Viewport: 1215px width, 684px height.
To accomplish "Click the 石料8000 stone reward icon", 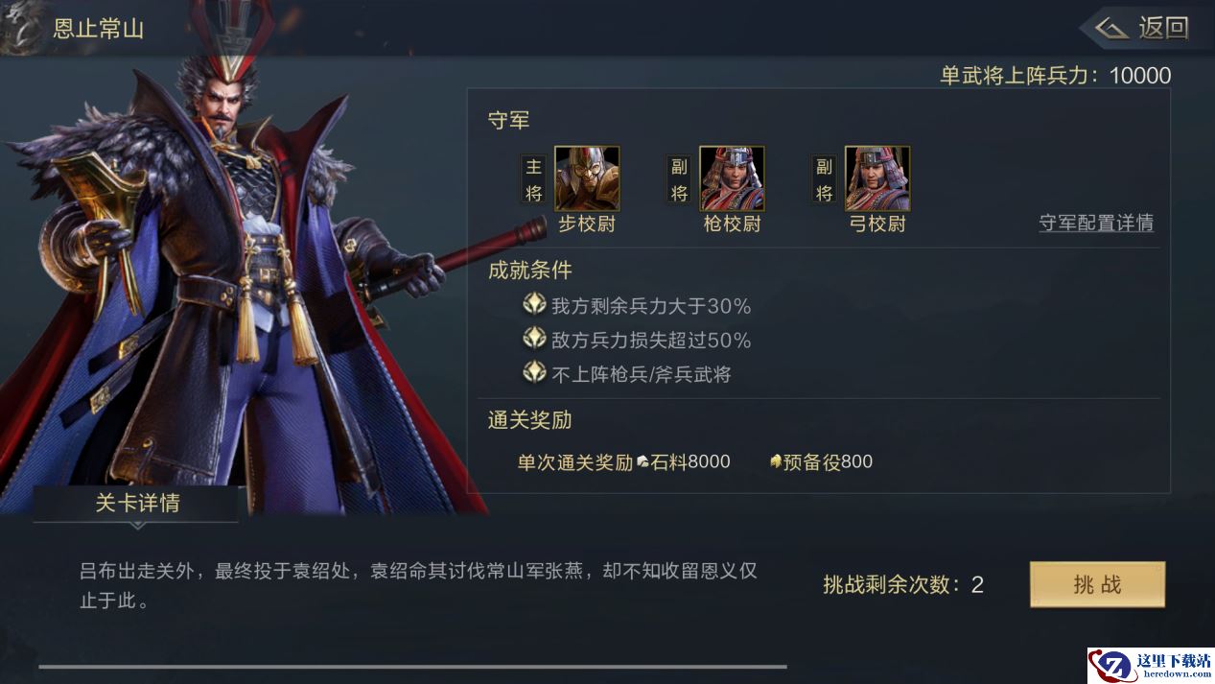I will [643, 462].
